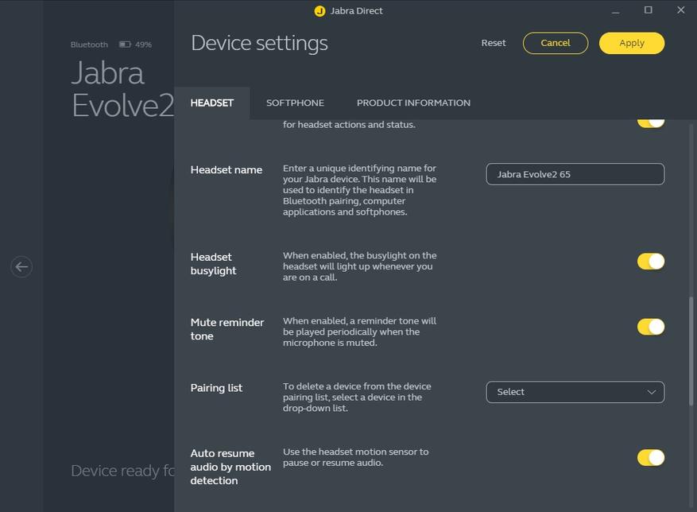Open the Product Information tab
Viewport: 697px width, 512px height.
pos(413,103)
